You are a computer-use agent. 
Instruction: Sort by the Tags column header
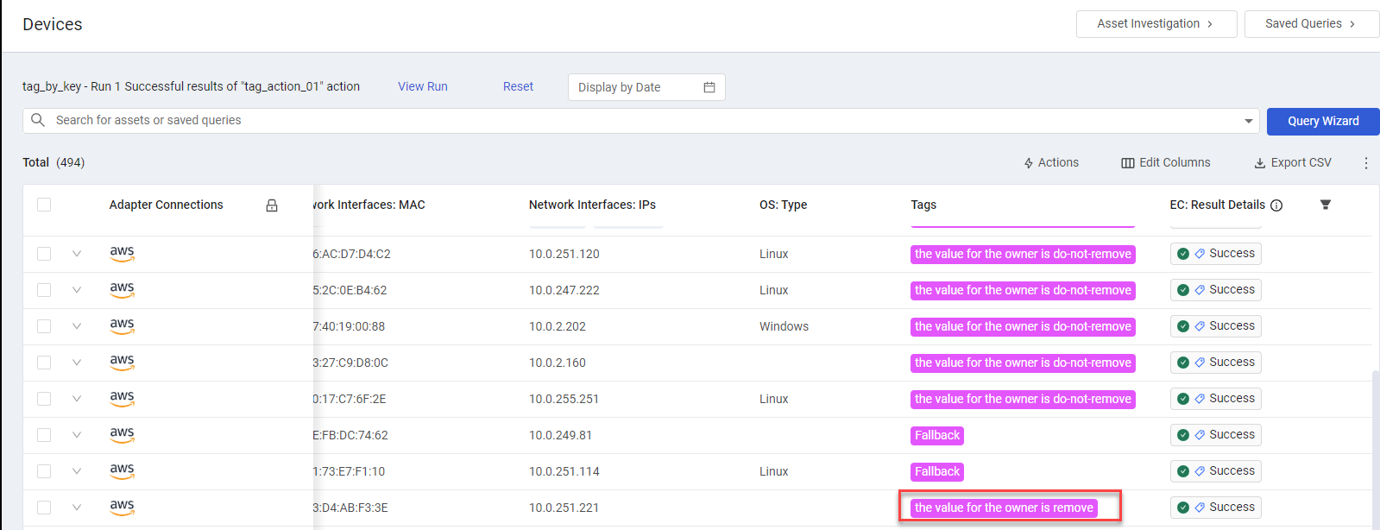tap(923, 205)
